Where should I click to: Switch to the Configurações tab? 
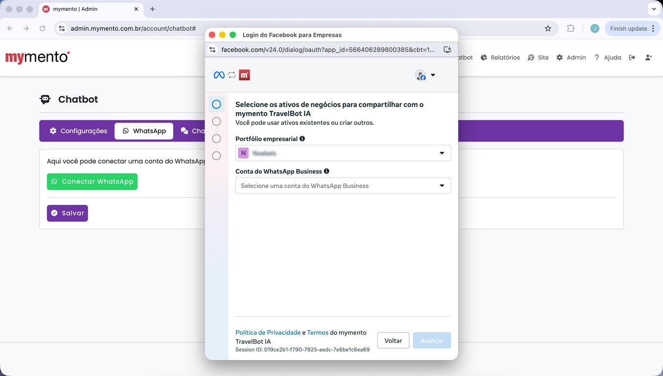pyautogui.click(x=78, y=131)
